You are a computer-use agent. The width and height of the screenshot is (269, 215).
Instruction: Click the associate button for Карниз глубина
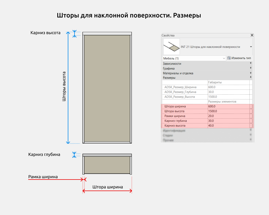tap(251, 121)
